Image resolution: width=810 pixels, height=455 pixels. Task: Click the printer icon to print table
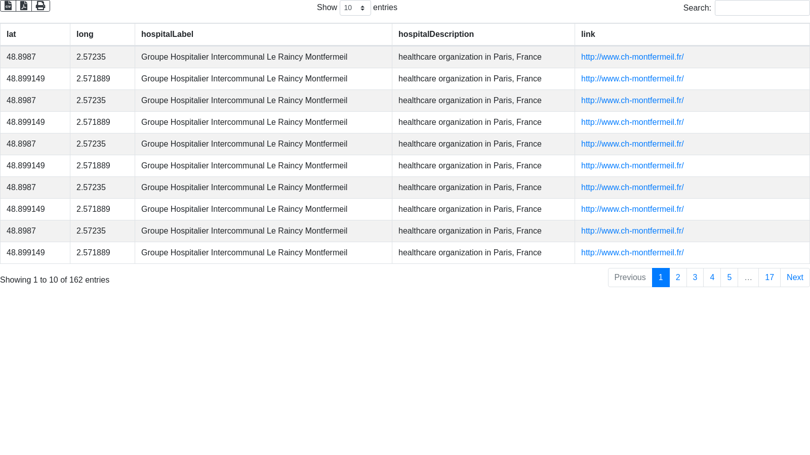click(40, 6)
